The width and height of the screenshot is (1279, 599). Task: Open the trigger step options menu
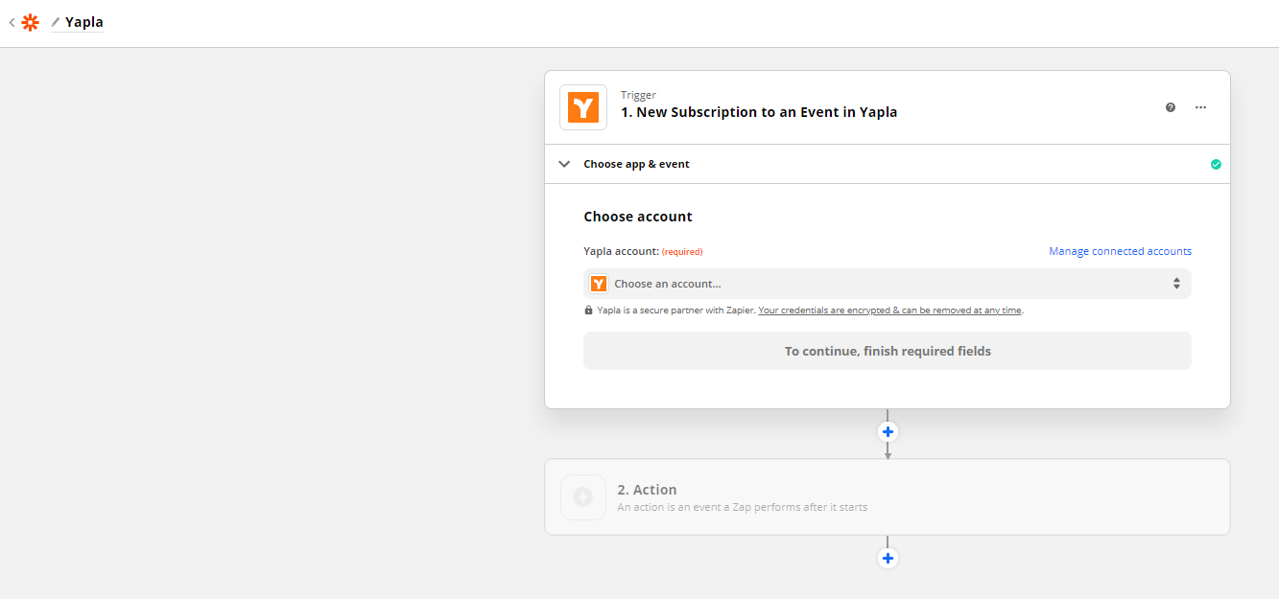[1200, 107]
